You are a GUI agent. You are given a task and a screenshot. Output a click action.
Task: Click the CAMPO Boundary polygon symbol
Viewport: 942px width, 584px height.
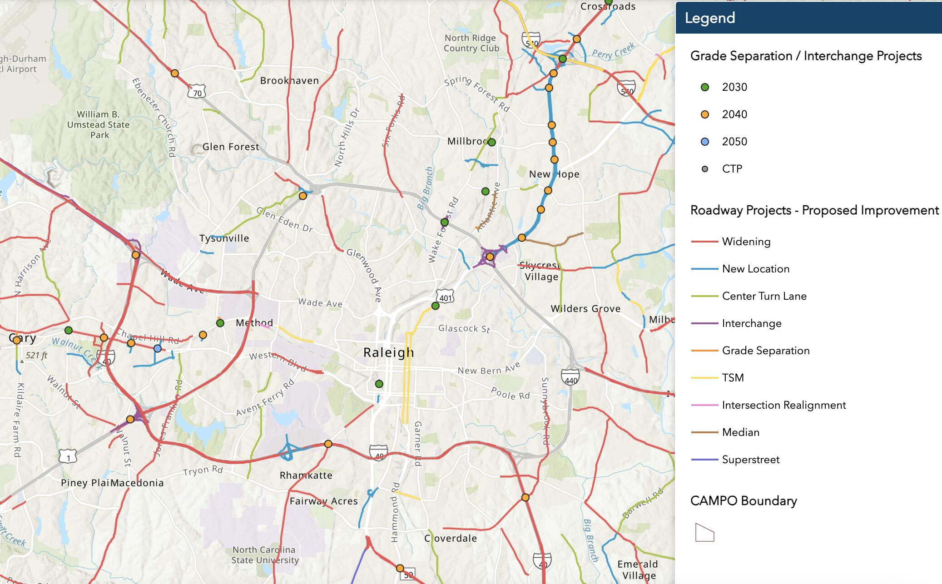pos(705,532)
